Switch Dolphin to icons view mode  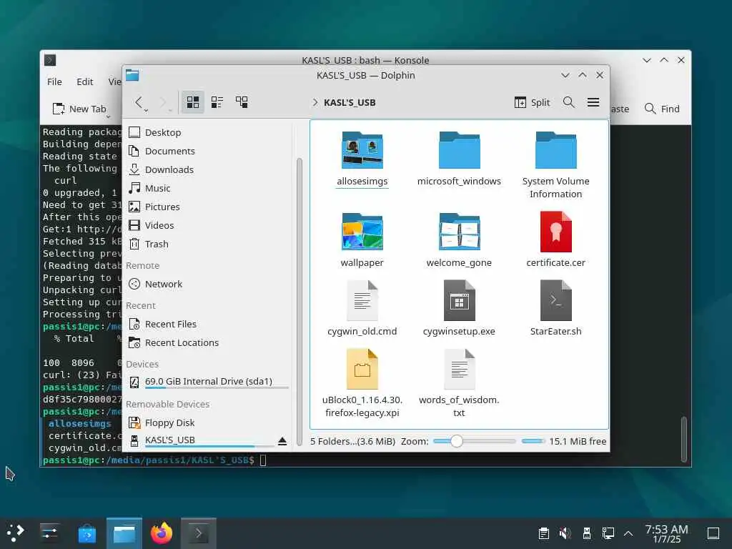(193, 102)
